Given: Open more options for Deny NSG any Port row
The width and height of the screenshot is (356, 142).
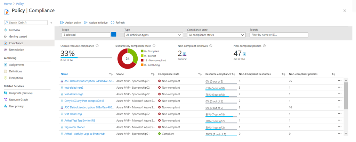Looking at the screenshot, I should tap(339, 101).
